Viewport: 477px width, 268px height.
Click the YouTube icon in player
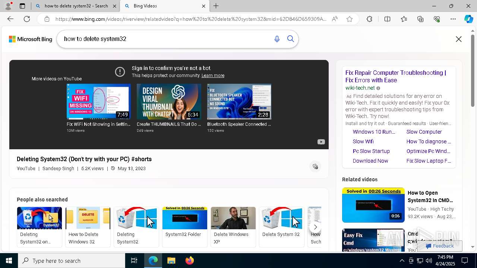tap(321, 142)
